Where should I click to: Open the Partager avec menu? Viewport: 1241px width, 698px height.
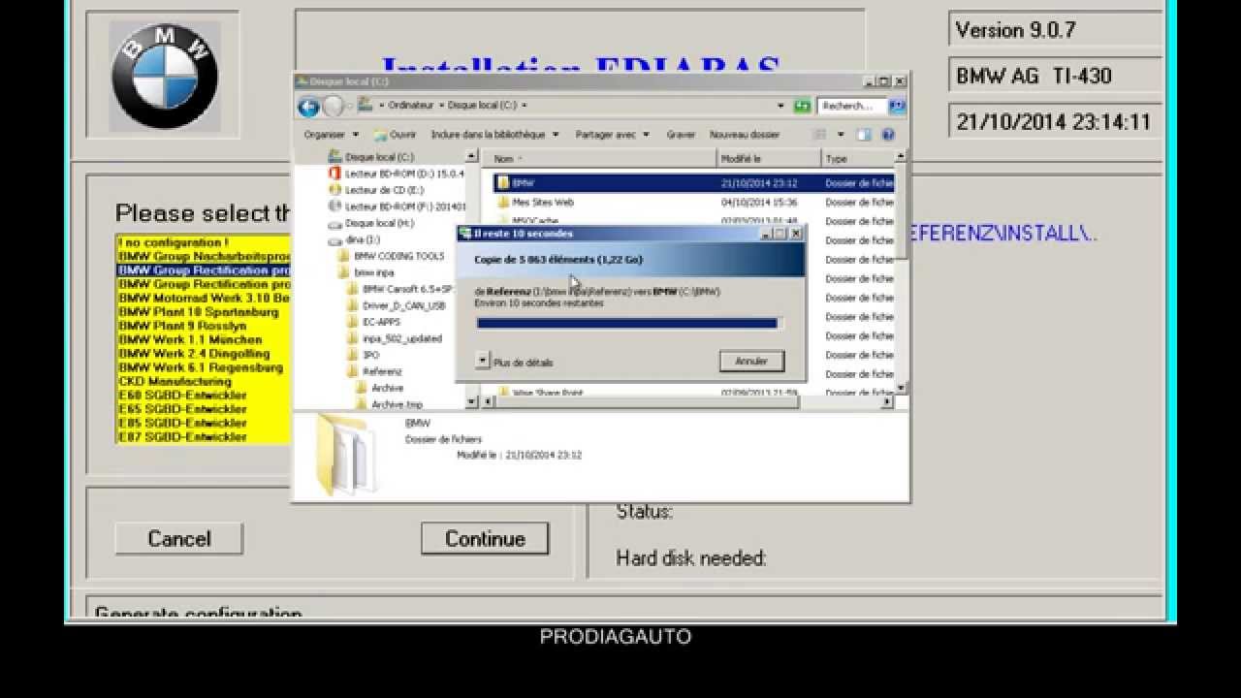pyautogui.click(x=612, y=135)
